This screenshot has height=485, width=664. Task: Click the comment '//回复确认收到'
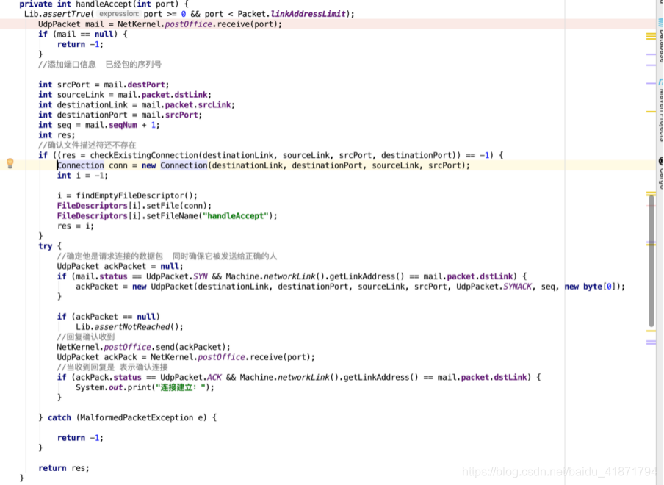pyautogui.click(x=86, y=337)
